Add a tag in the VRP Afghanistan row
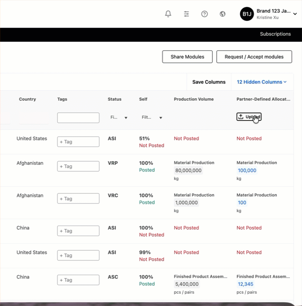The width and height of the screenshot is (302, 306). [78, 166]
